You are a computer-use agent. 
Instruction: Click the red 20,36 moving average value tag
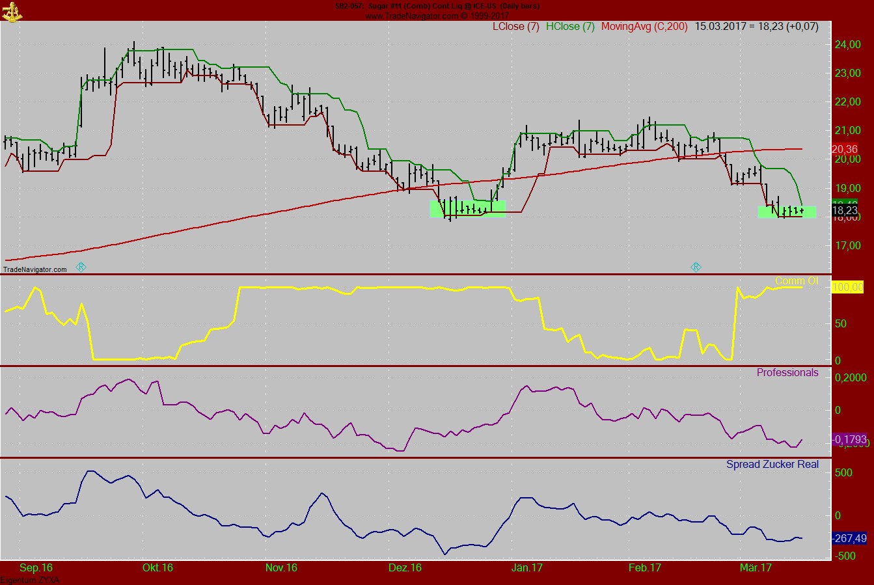[845, 149]
